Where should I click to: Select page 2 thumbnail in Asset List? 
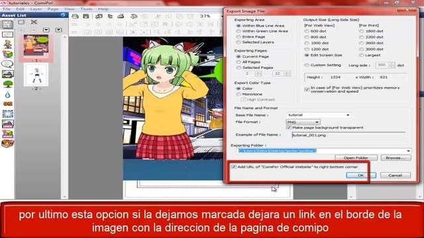(x=36, y=75)
